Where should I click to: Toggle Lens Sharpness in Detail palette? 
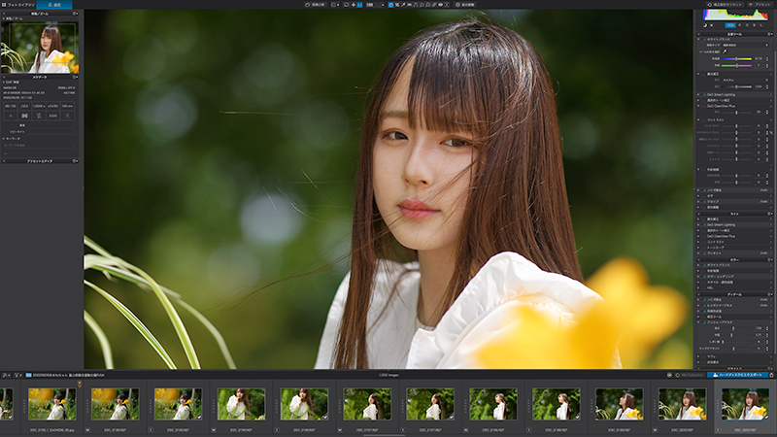click(x=704, y=305)
